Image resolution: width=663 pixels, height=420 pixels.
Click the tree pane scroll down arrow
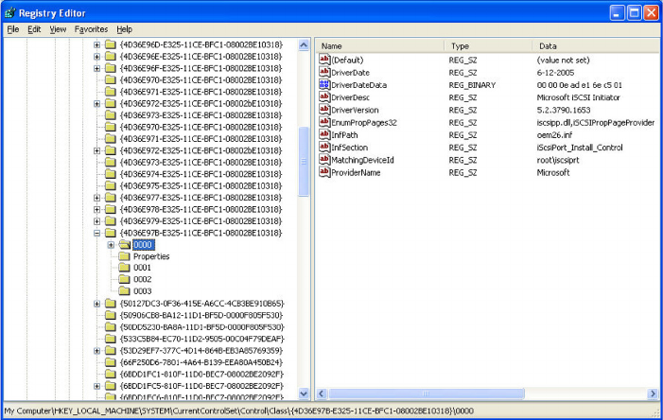coord(305,394)
